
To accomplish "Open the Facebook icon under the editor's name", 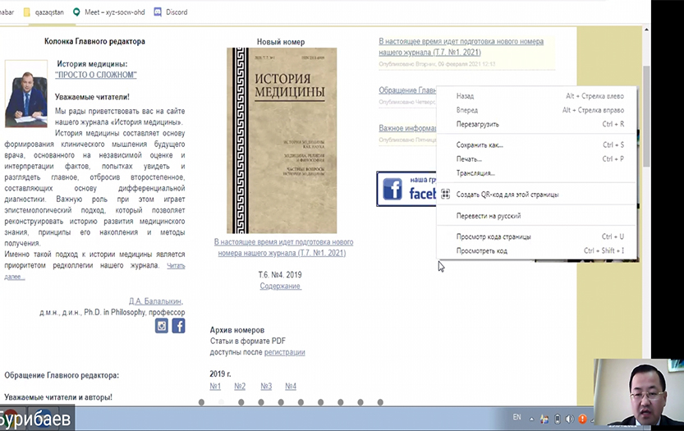I will 178,326.
